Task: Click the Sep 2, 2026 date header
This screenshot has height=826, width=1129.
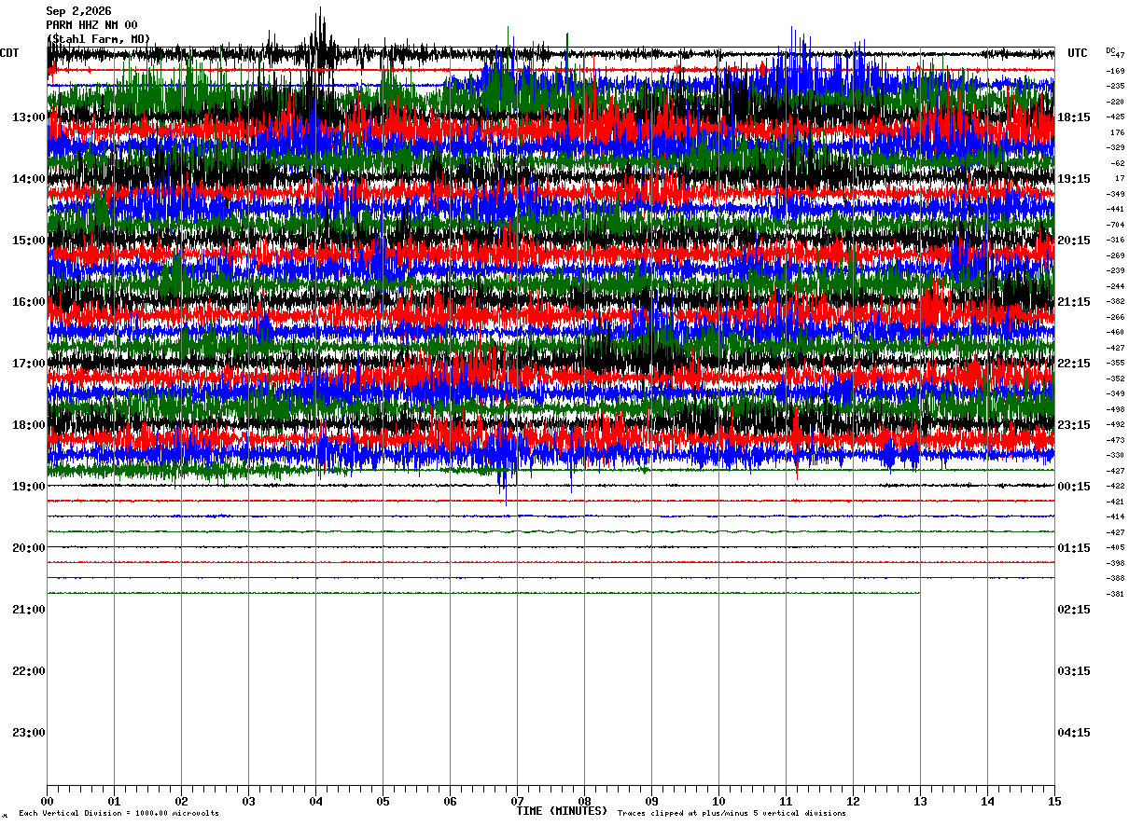Action: coord(78,11)
